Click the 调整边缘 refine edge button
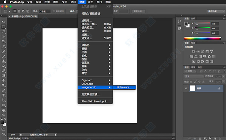 click(x=138, y=11)
